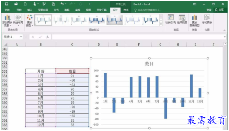This screenshot has height=131, width=229.
Task: Click the chart title 数目
Action: click(x=149, y=64)
